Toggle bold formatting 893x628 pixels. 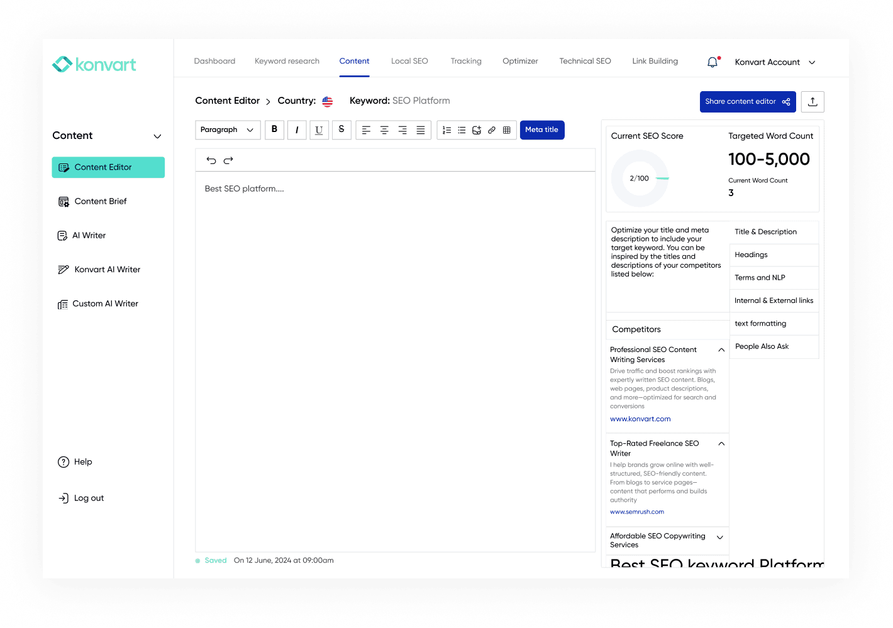tap(274, 129)
